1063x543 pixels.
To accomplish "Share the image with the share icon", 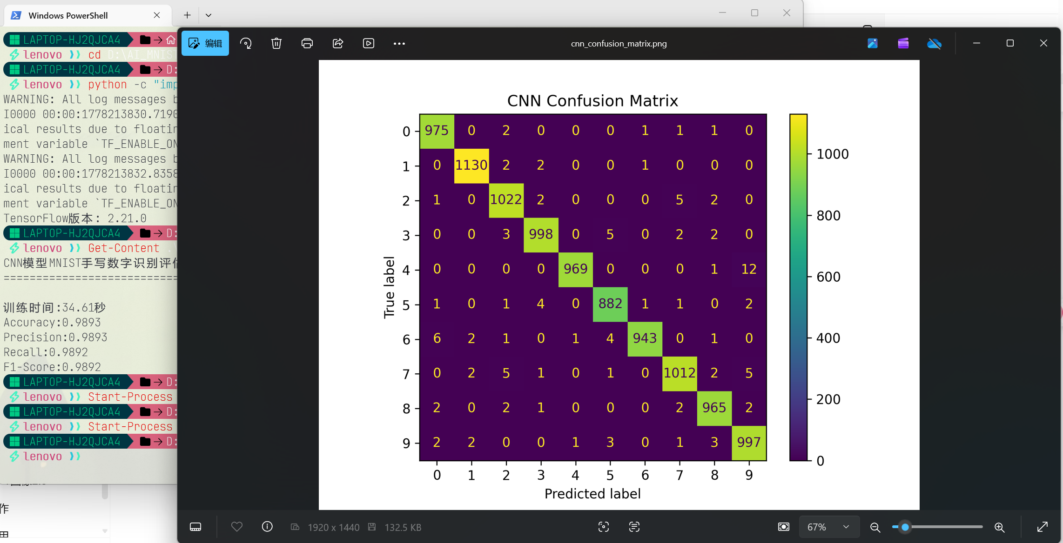I will [x=338, y=43].
